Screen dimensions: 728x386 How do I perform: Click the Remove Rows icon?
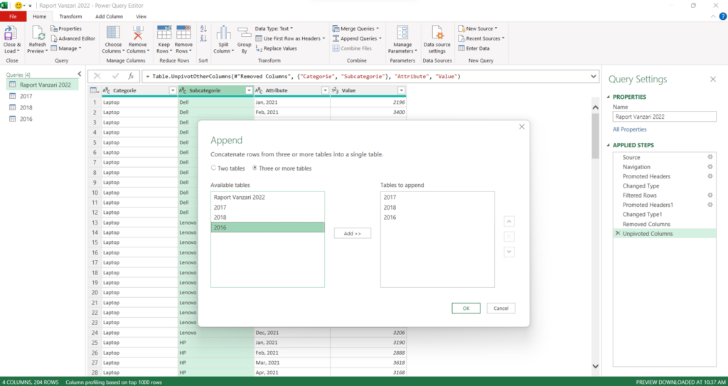pyautogui.click(x=183, y=33)
